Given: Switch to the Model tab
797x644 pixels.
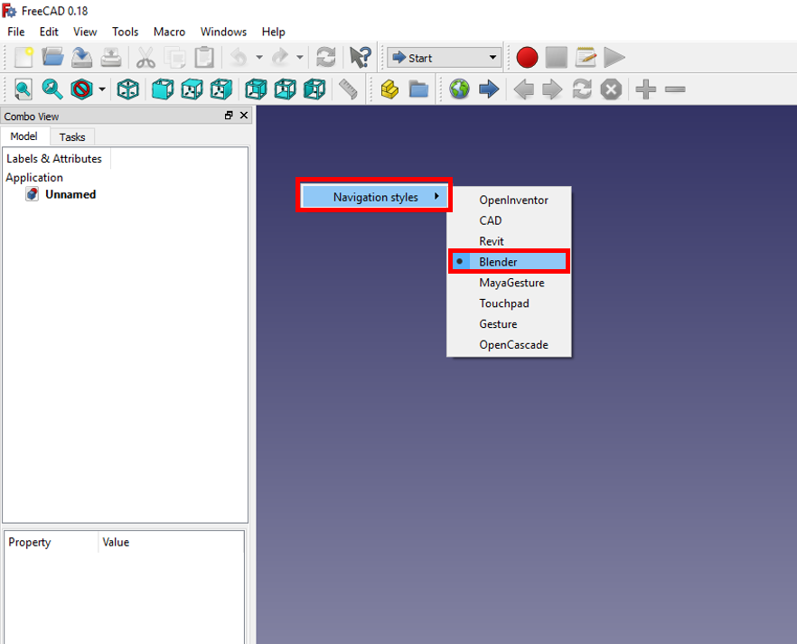Looking at the screenshot, I should point(23,136).
